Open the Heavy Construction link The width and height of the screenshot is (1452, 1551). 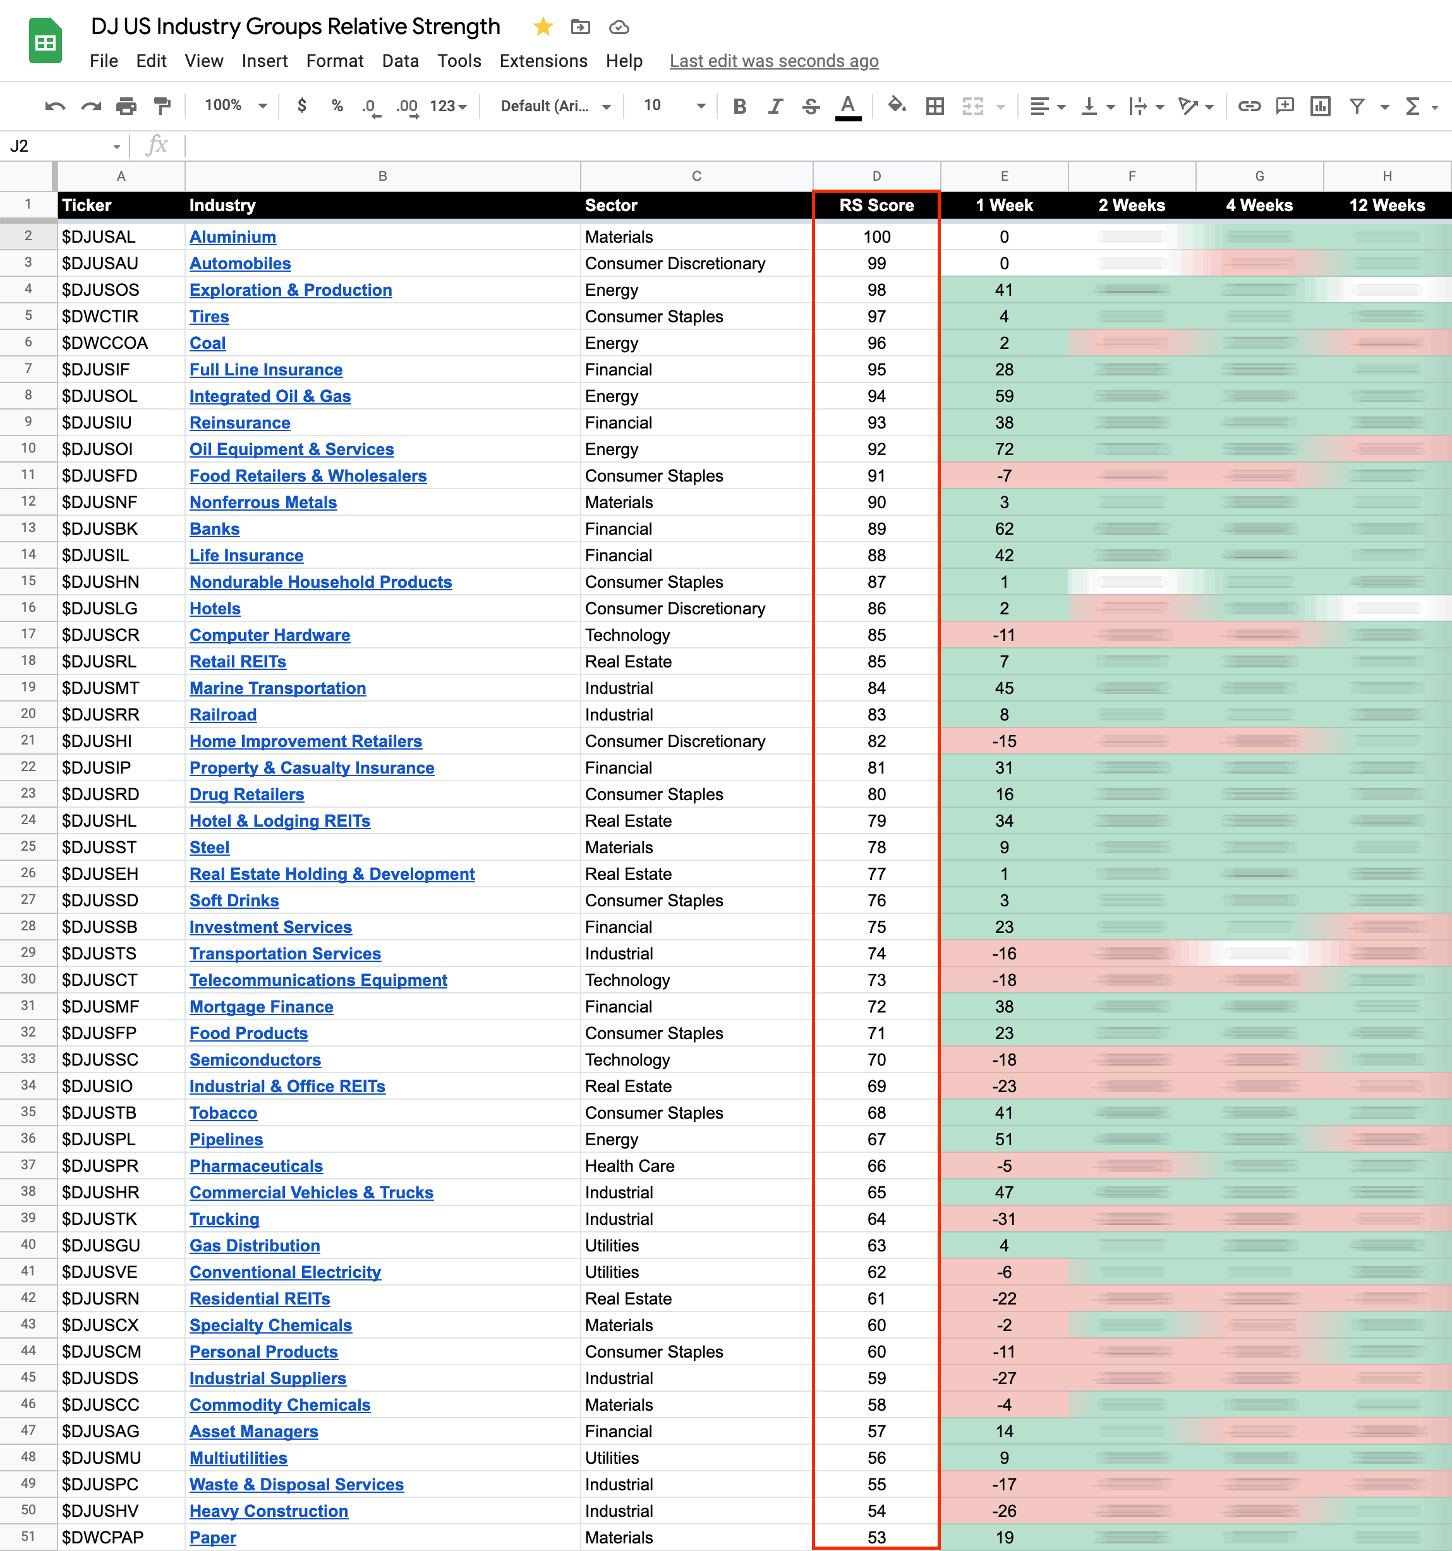[x=269, y=1511]
